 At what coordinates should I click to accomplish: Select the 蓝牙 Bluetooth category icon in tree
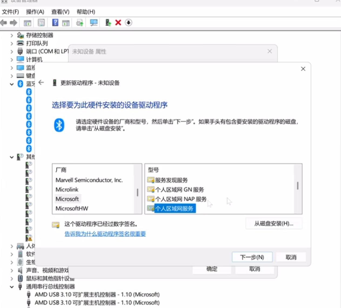pos(20,84)
